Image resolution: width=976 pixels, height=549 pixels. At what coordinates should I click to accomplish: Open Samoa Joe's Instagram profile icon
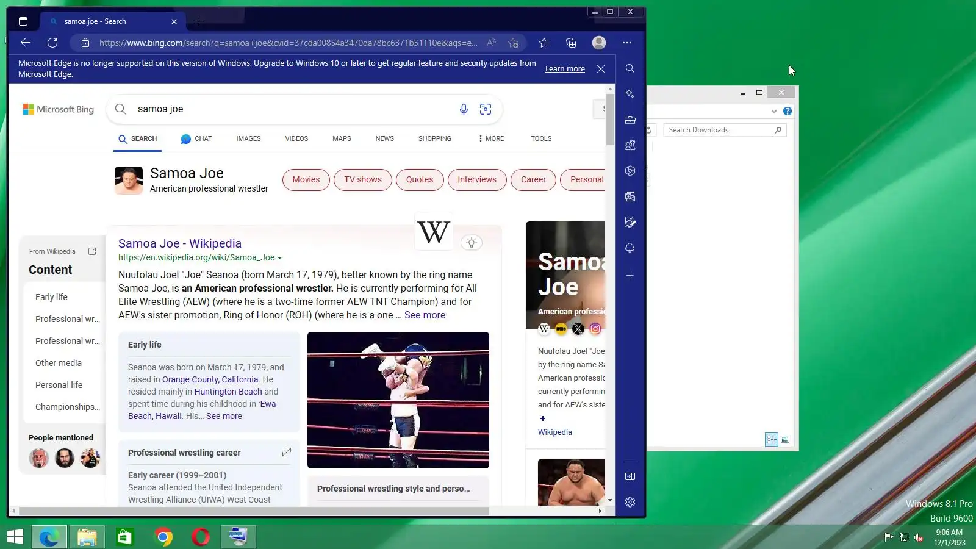(595, 329)
